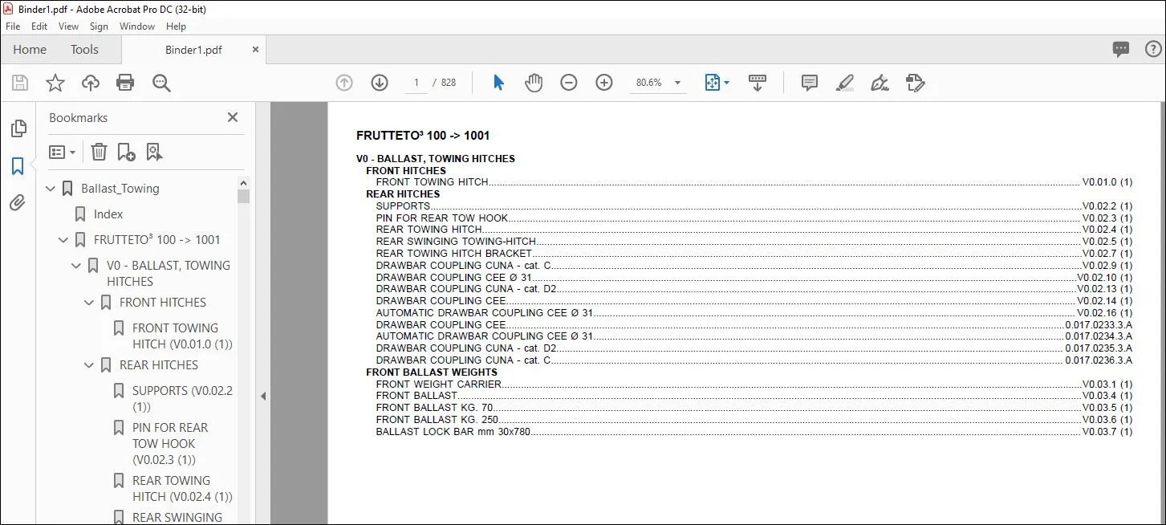Select the Binder1.pdf document tab

point(193,50)
